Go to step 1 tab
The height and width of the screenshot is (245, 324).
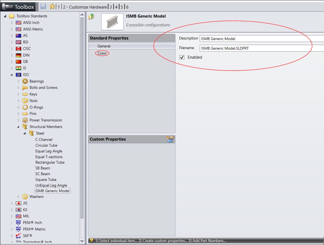(59, 7)
